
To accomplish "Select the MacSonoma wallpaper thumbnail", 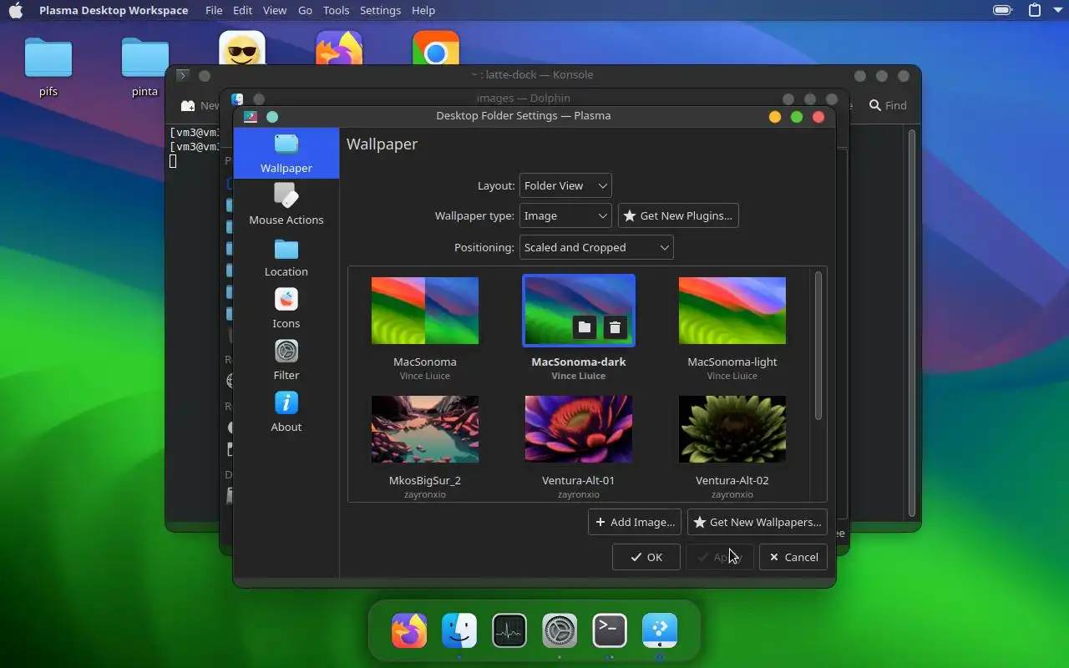I will coord(425,311).
